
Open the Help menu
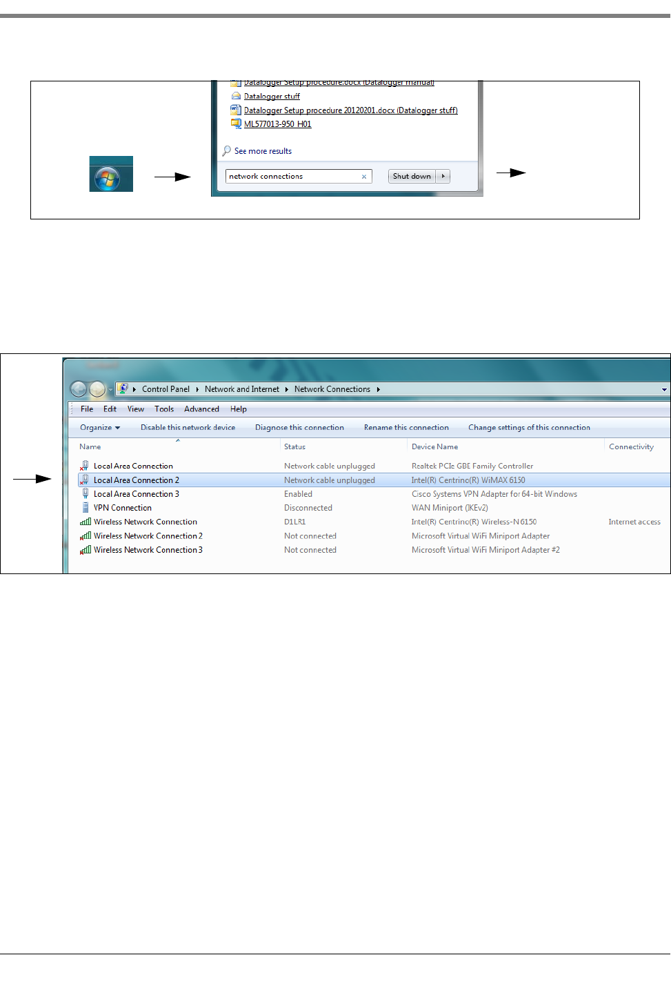point(239,409)
